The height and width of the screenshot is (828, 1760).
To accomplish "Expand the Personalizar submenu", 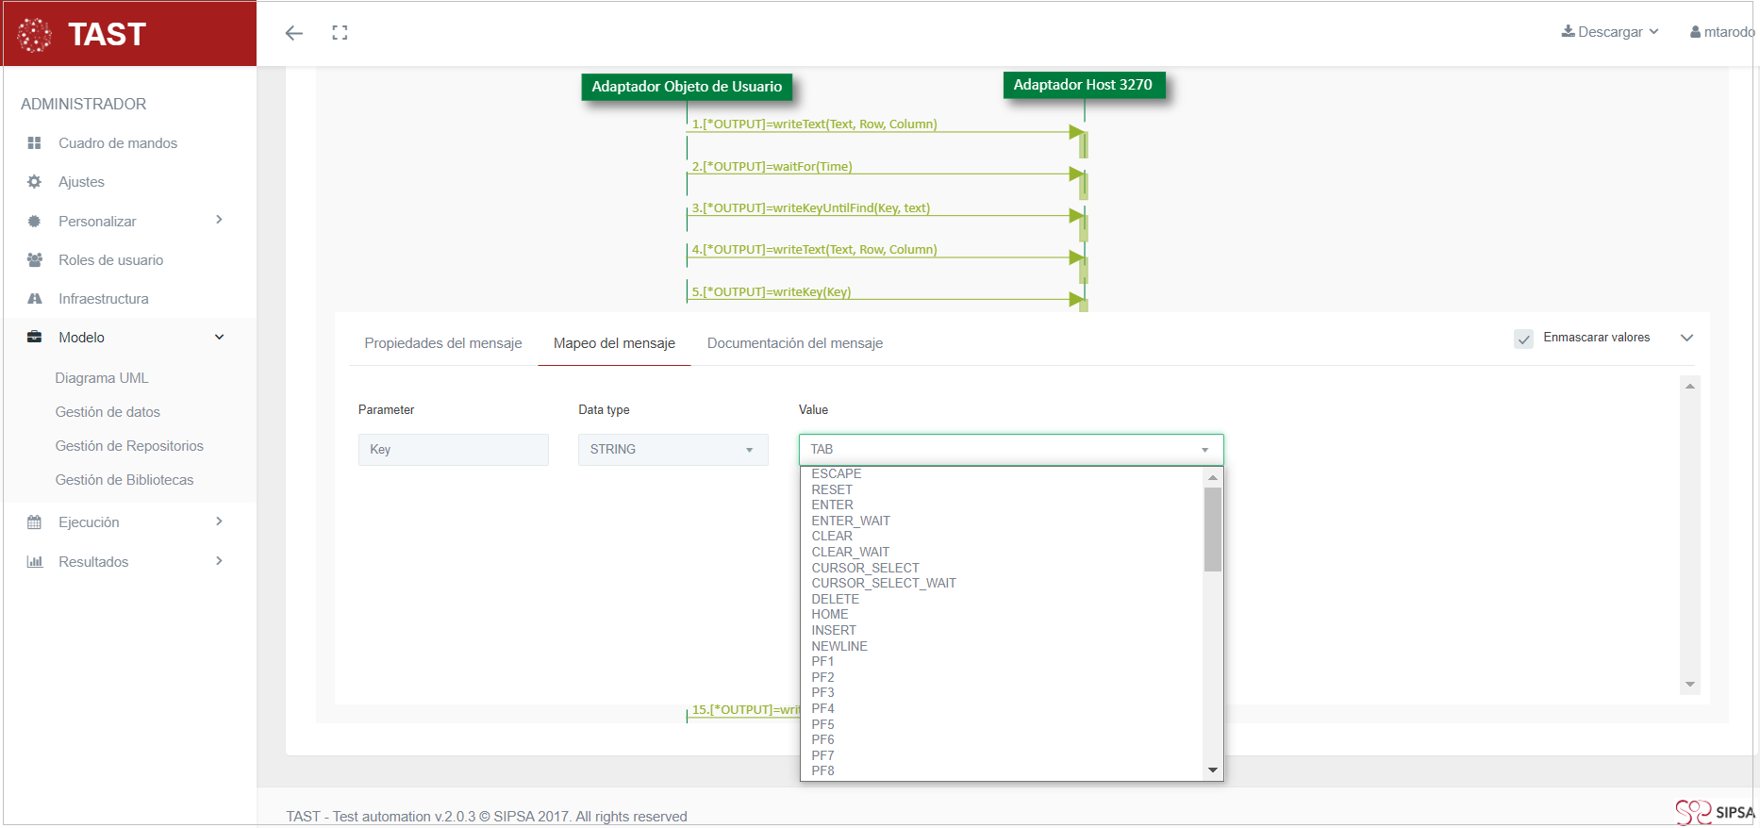I will coord(219,221).
